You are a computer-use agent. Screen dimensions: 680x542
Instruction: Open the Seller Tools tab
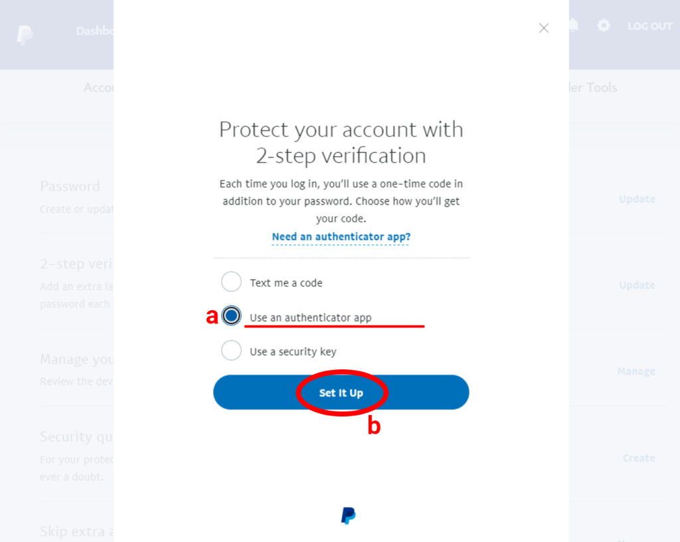pyautogui.click(x=592, y=88)
